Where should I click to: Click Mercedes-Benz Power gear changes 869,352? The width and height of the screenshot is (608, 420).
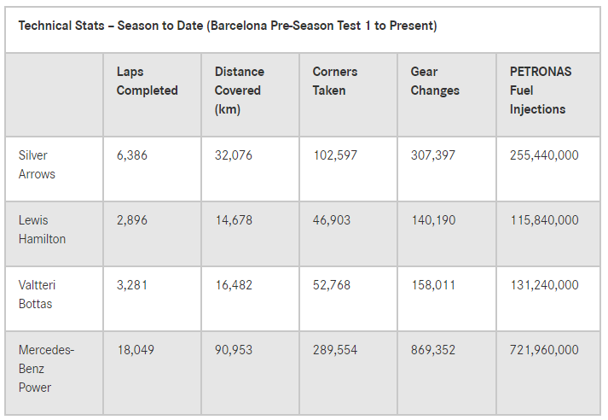tap(432, 350)
